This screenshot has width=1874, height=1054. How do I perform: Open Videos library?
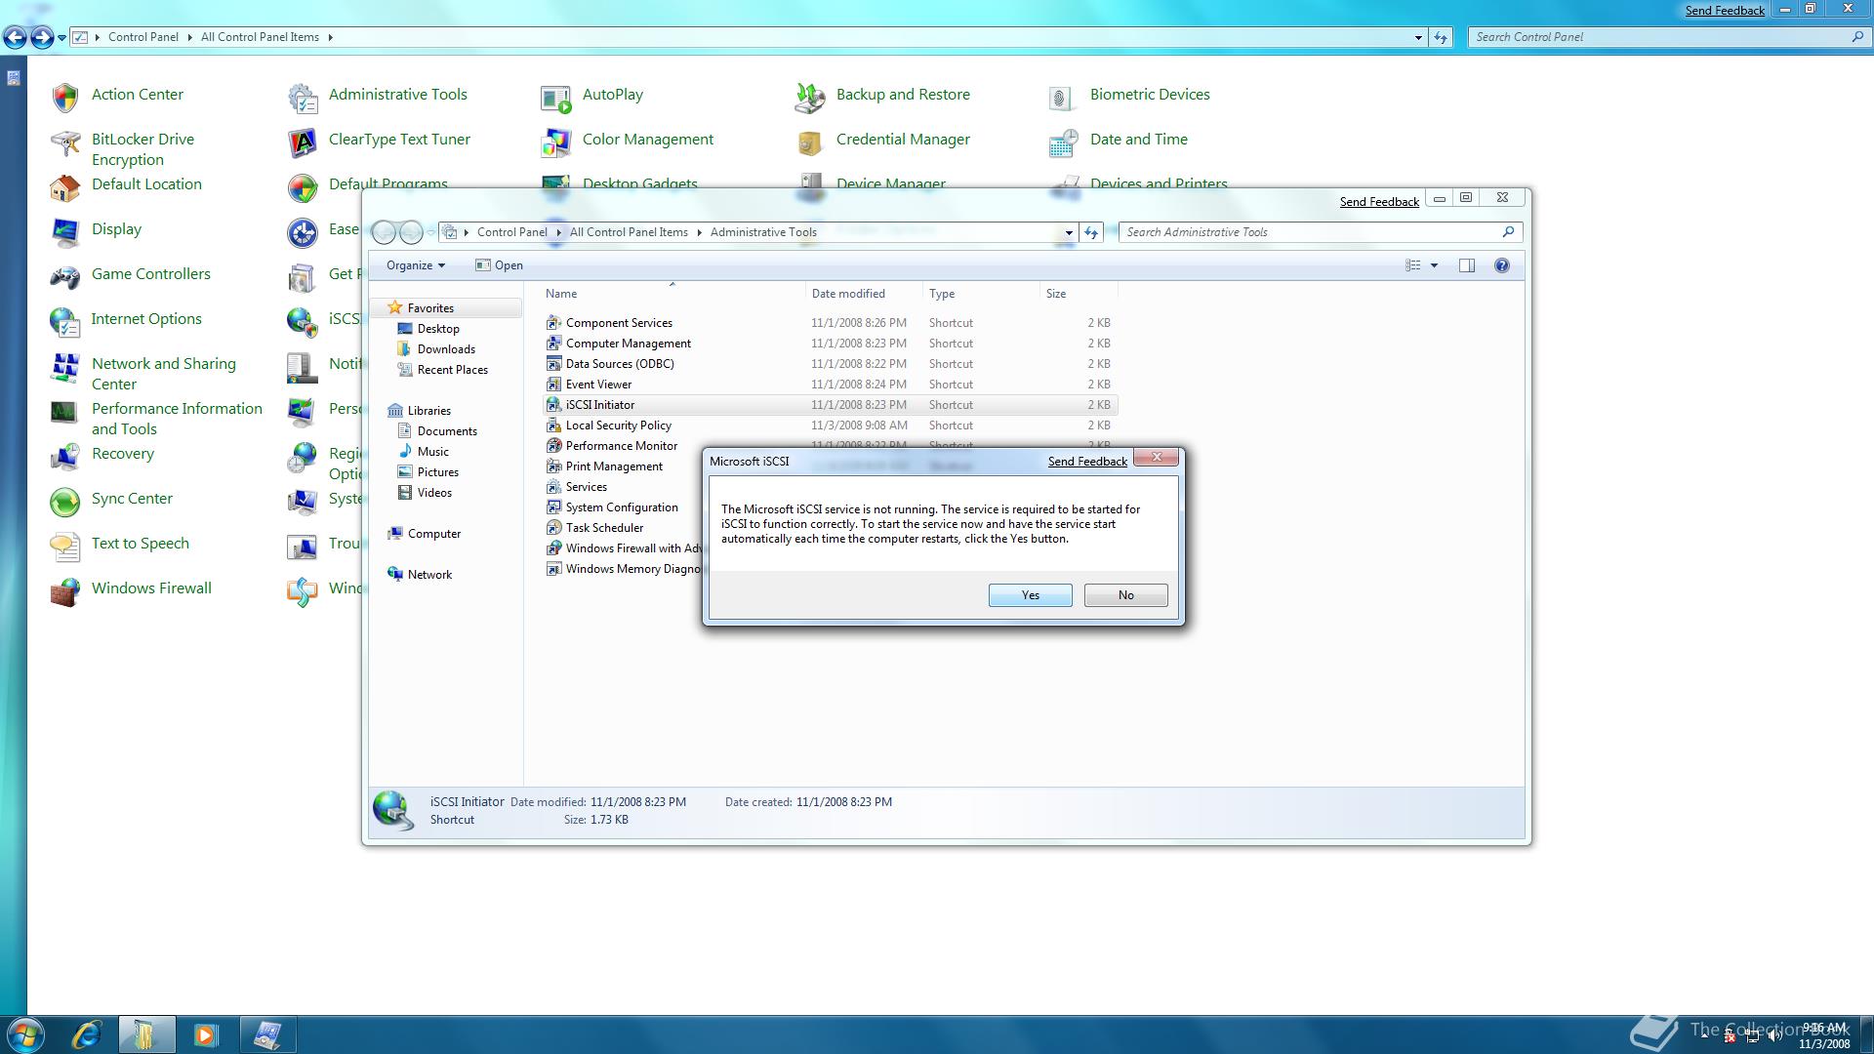click(434, 493)
